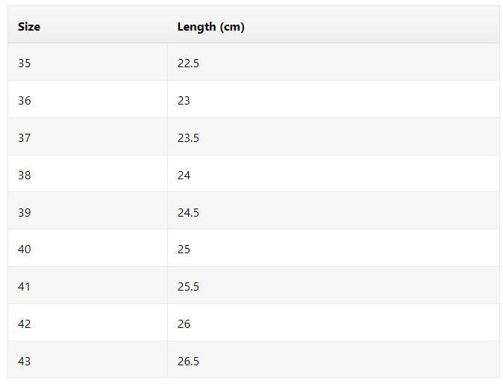Select the size 39 cell
Screen dimensions: 503x384
(x=25, y=213)
